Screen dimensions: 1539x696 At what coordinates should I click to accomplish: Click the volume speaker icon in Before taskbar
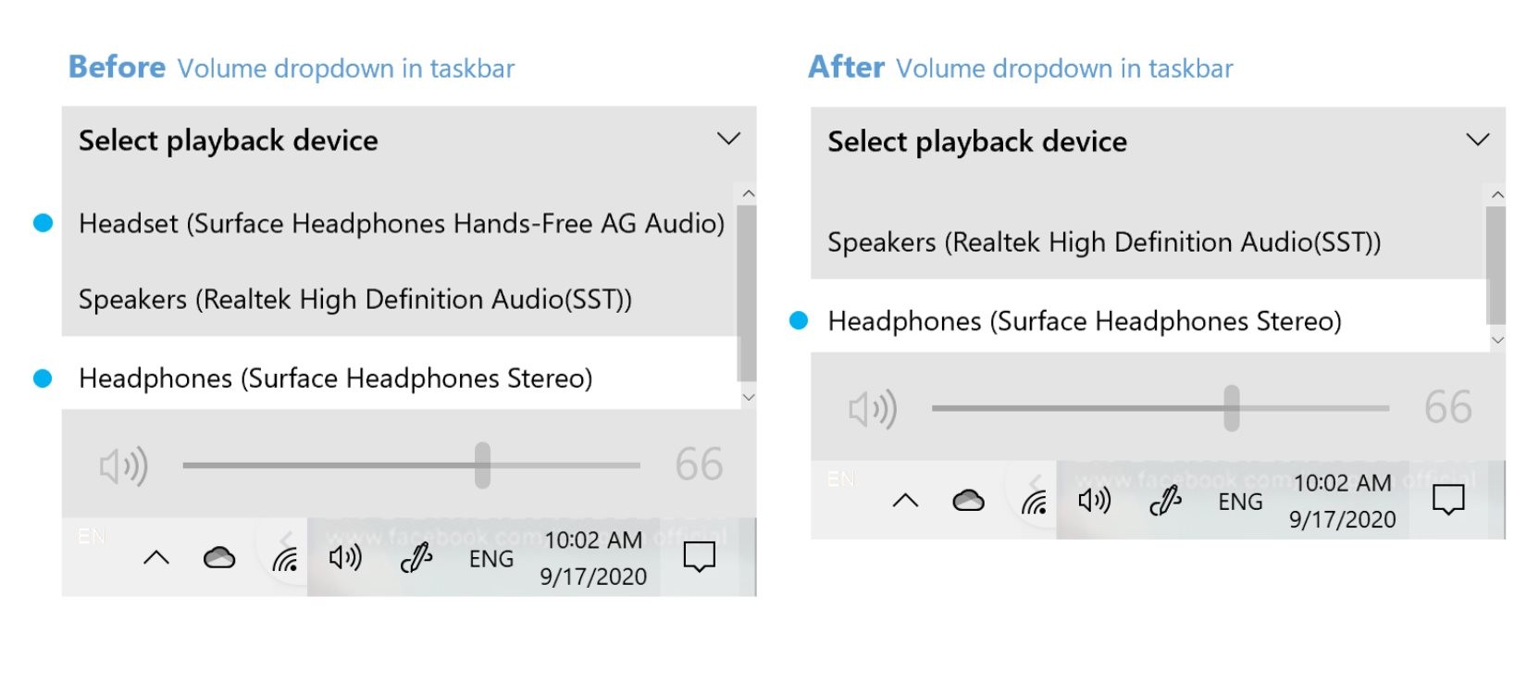click(x=345, y=557)
